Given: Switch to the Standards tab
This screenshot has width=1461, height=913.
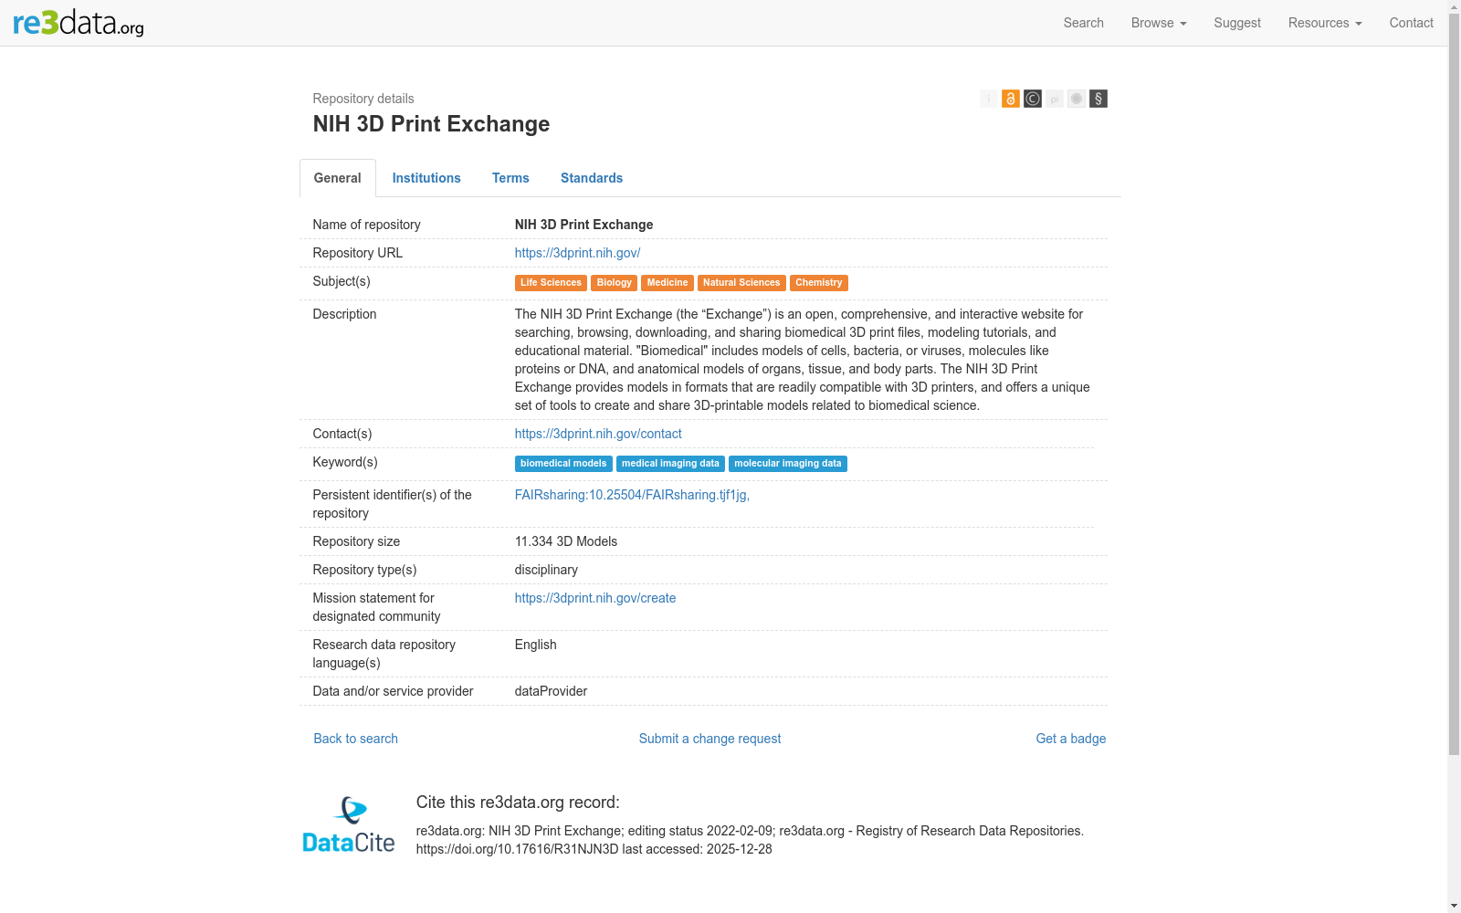Looking at the screenshot, I should coord(592,178).
